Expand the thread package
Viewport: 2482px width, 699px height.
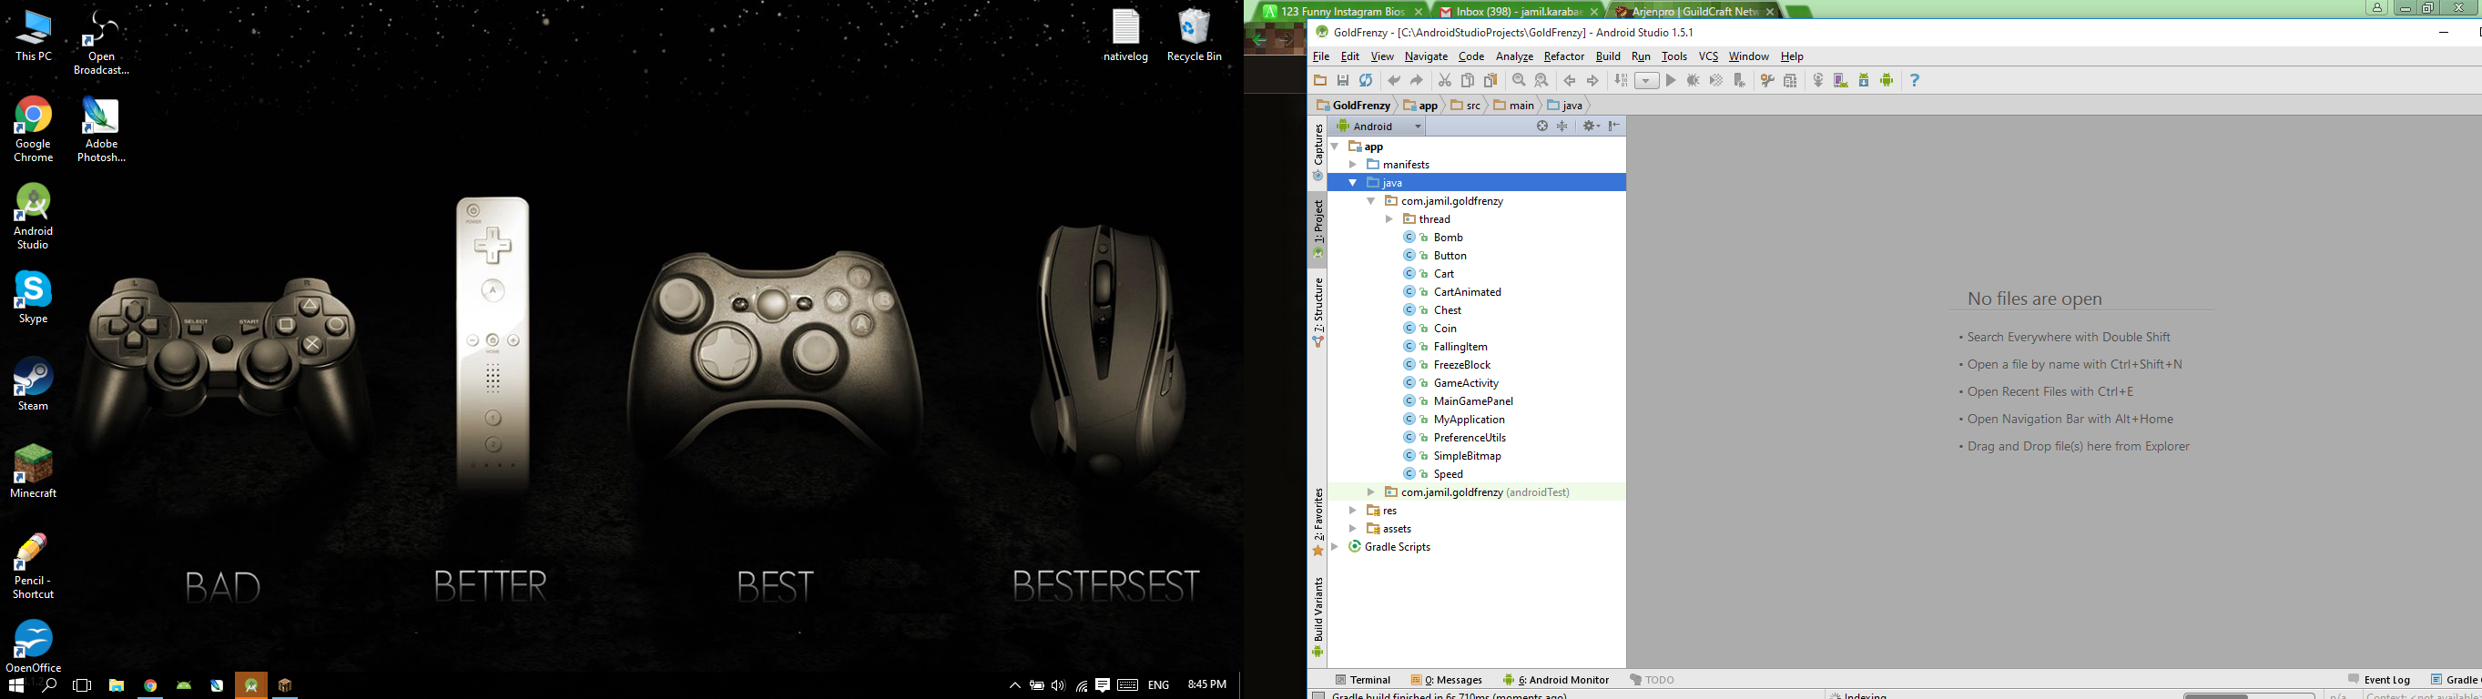point(1389,219)
